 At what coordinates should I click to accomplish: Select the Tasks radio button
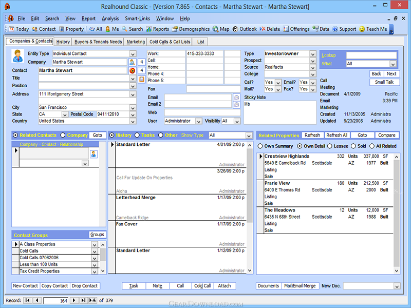click(137, 135)
